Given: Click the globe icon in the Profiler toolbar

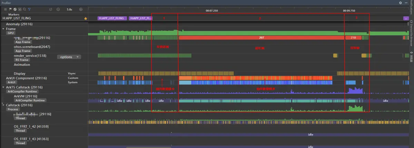Looking at the screenshot, I should [15, 9].
